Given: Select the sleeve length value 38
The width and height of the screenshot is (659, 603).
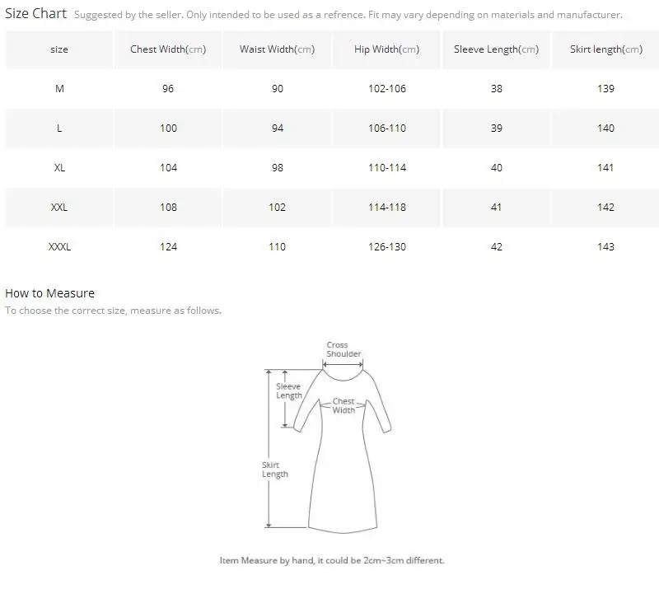Looking at the screenshot, I should [496, 89].
